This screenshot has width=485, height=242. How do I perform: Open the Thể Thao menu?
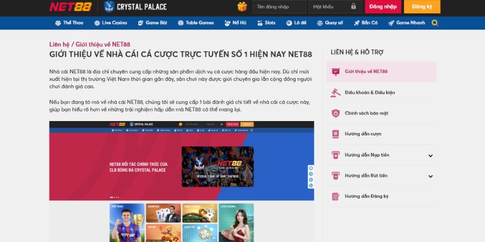click(69, 23)
